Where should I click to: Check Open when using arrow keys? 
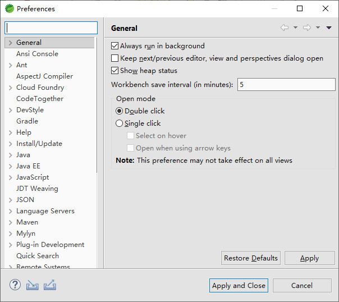click(130, 148)
